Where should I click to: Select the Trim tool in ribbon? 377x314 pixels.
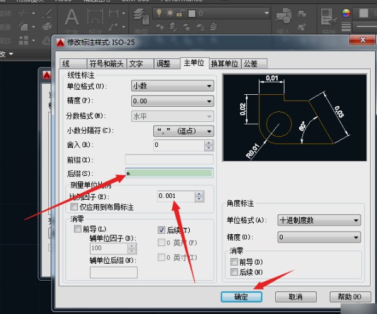[23, 13]
